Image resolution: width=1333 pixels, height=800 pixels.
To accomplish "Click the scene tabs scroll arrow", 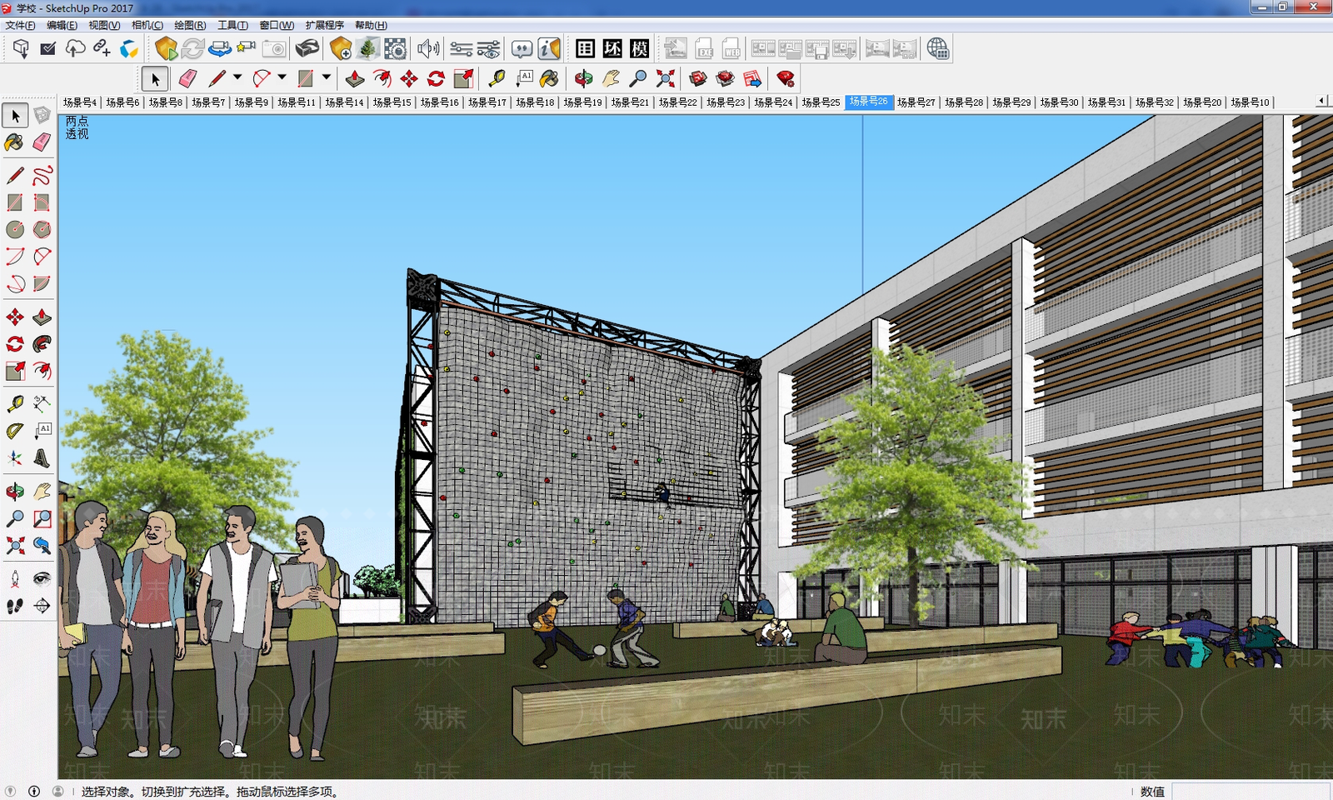I will (x=1322, y=101).
